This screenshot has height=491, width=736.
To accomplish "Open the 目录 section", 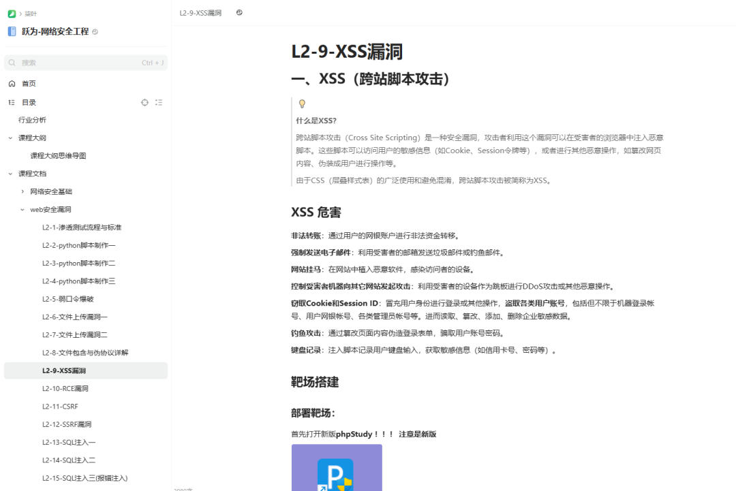I will [29, 102].
